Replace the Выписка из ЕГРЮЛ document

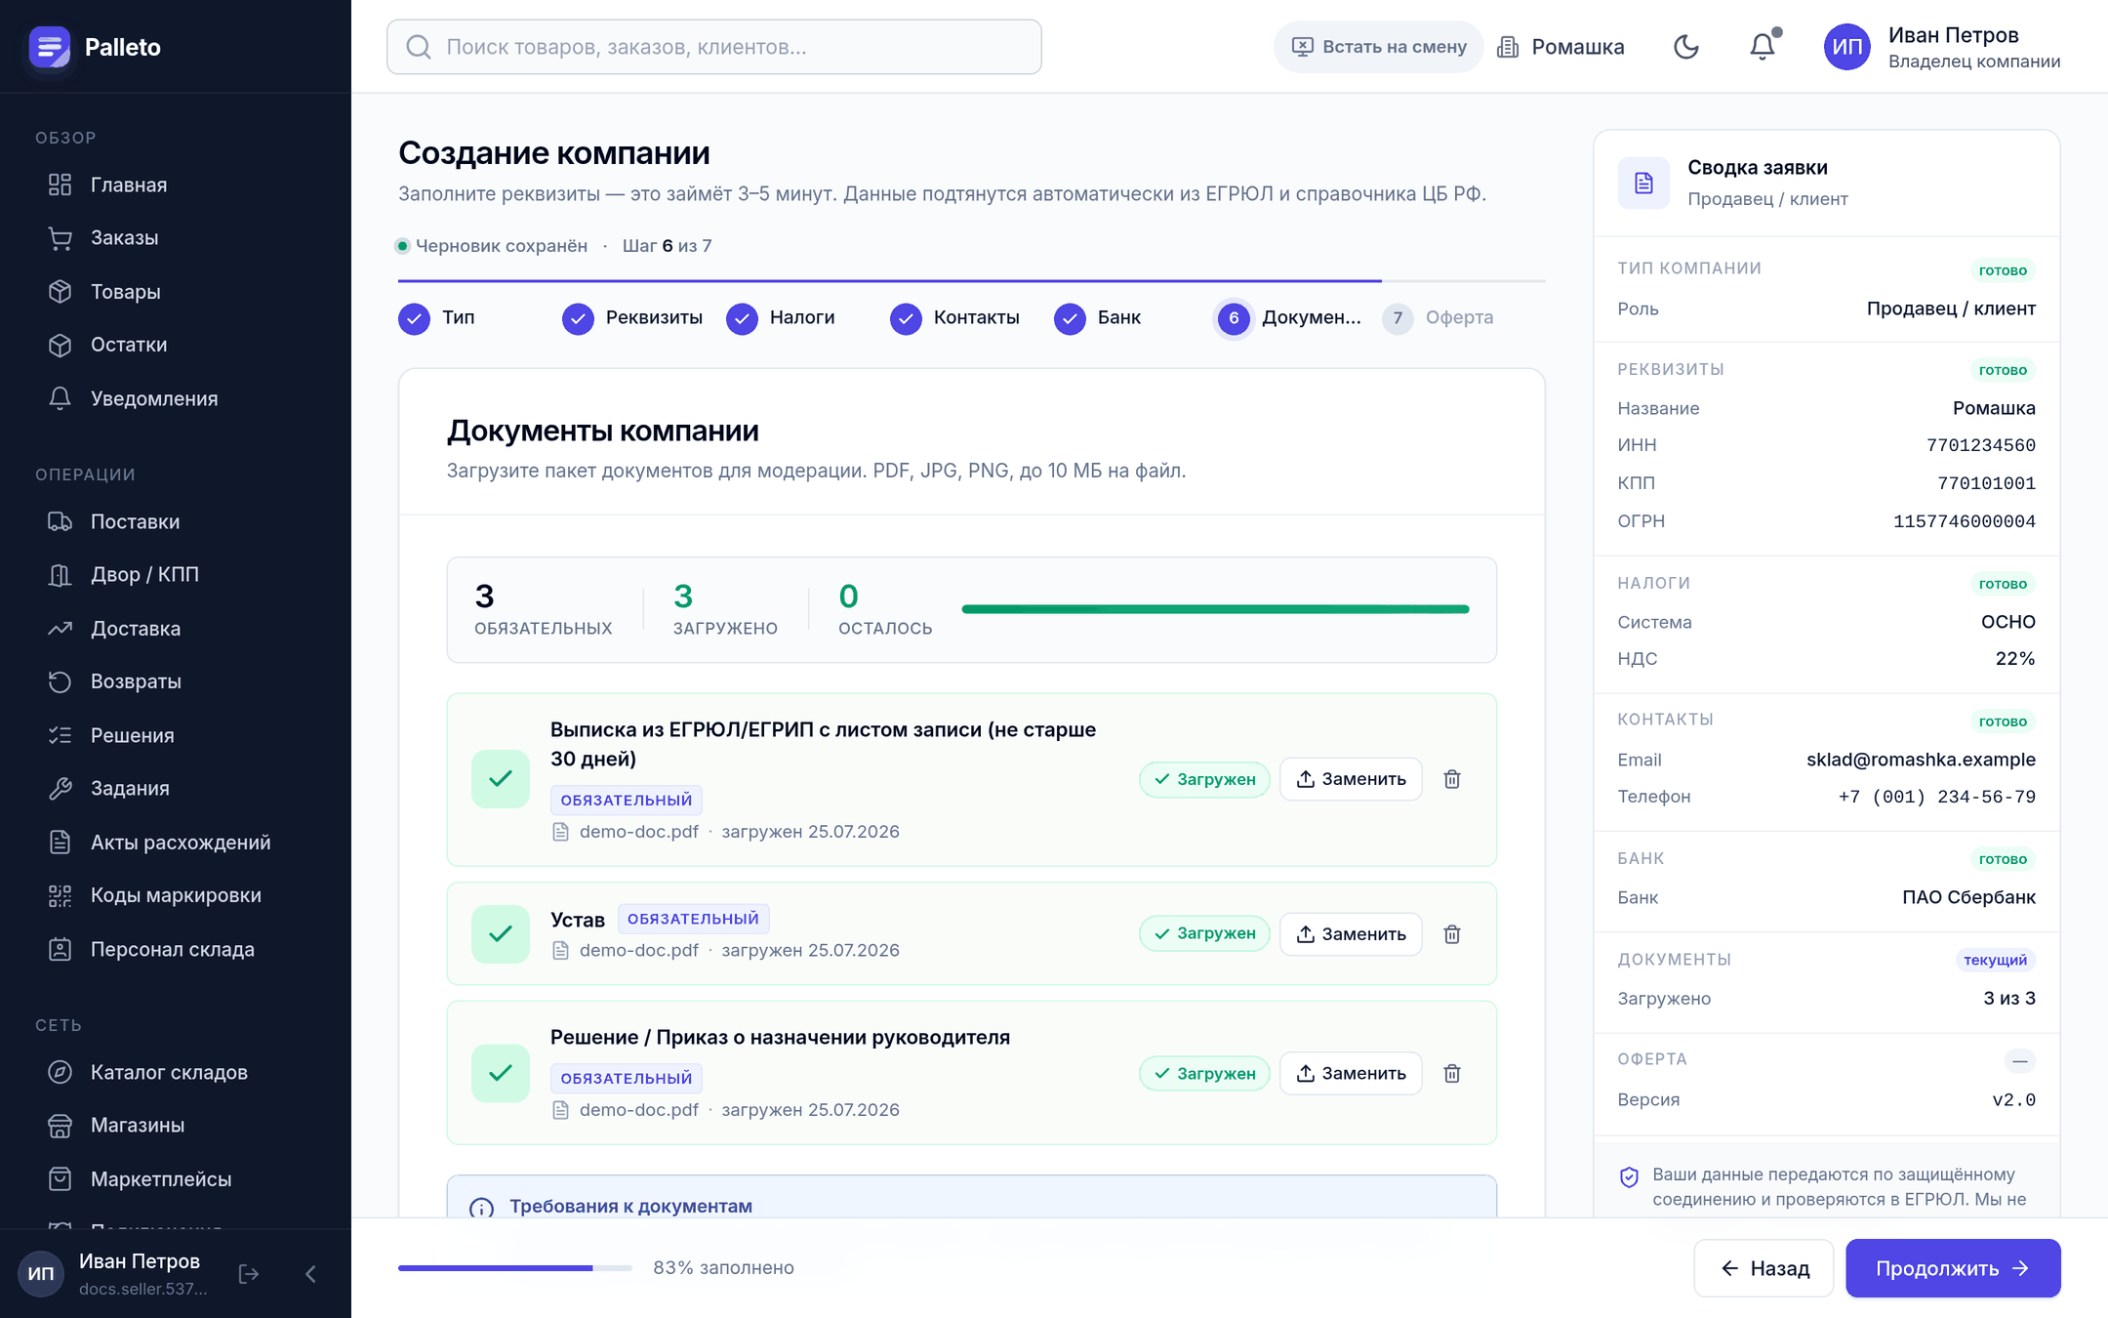tap(1351, 779)
